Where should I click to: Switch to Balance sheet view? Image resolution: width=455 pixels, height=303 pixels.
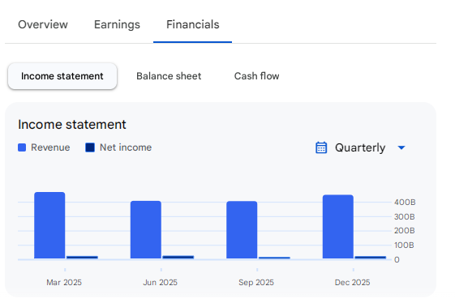[x=169, y=76]
